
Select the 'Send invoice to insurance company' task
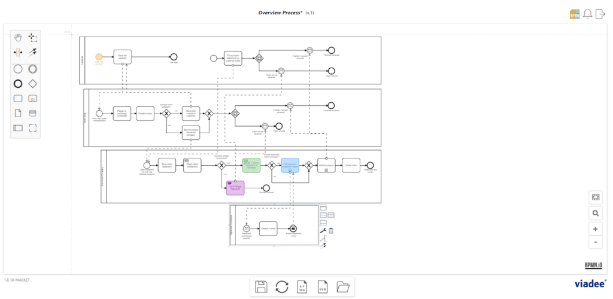[x=191, y=133]
